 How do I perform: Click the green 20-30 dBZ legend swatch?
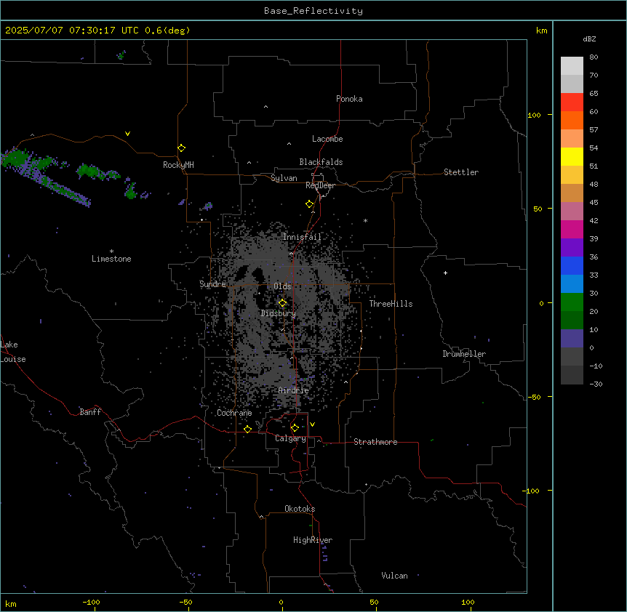572,302
